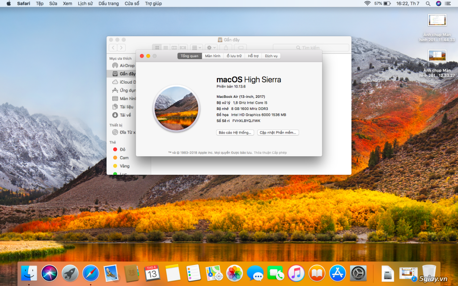Switch to the Ổ lưu trữ tab
This screenshot has height=286, width=458.
click(x=234, y=56)
